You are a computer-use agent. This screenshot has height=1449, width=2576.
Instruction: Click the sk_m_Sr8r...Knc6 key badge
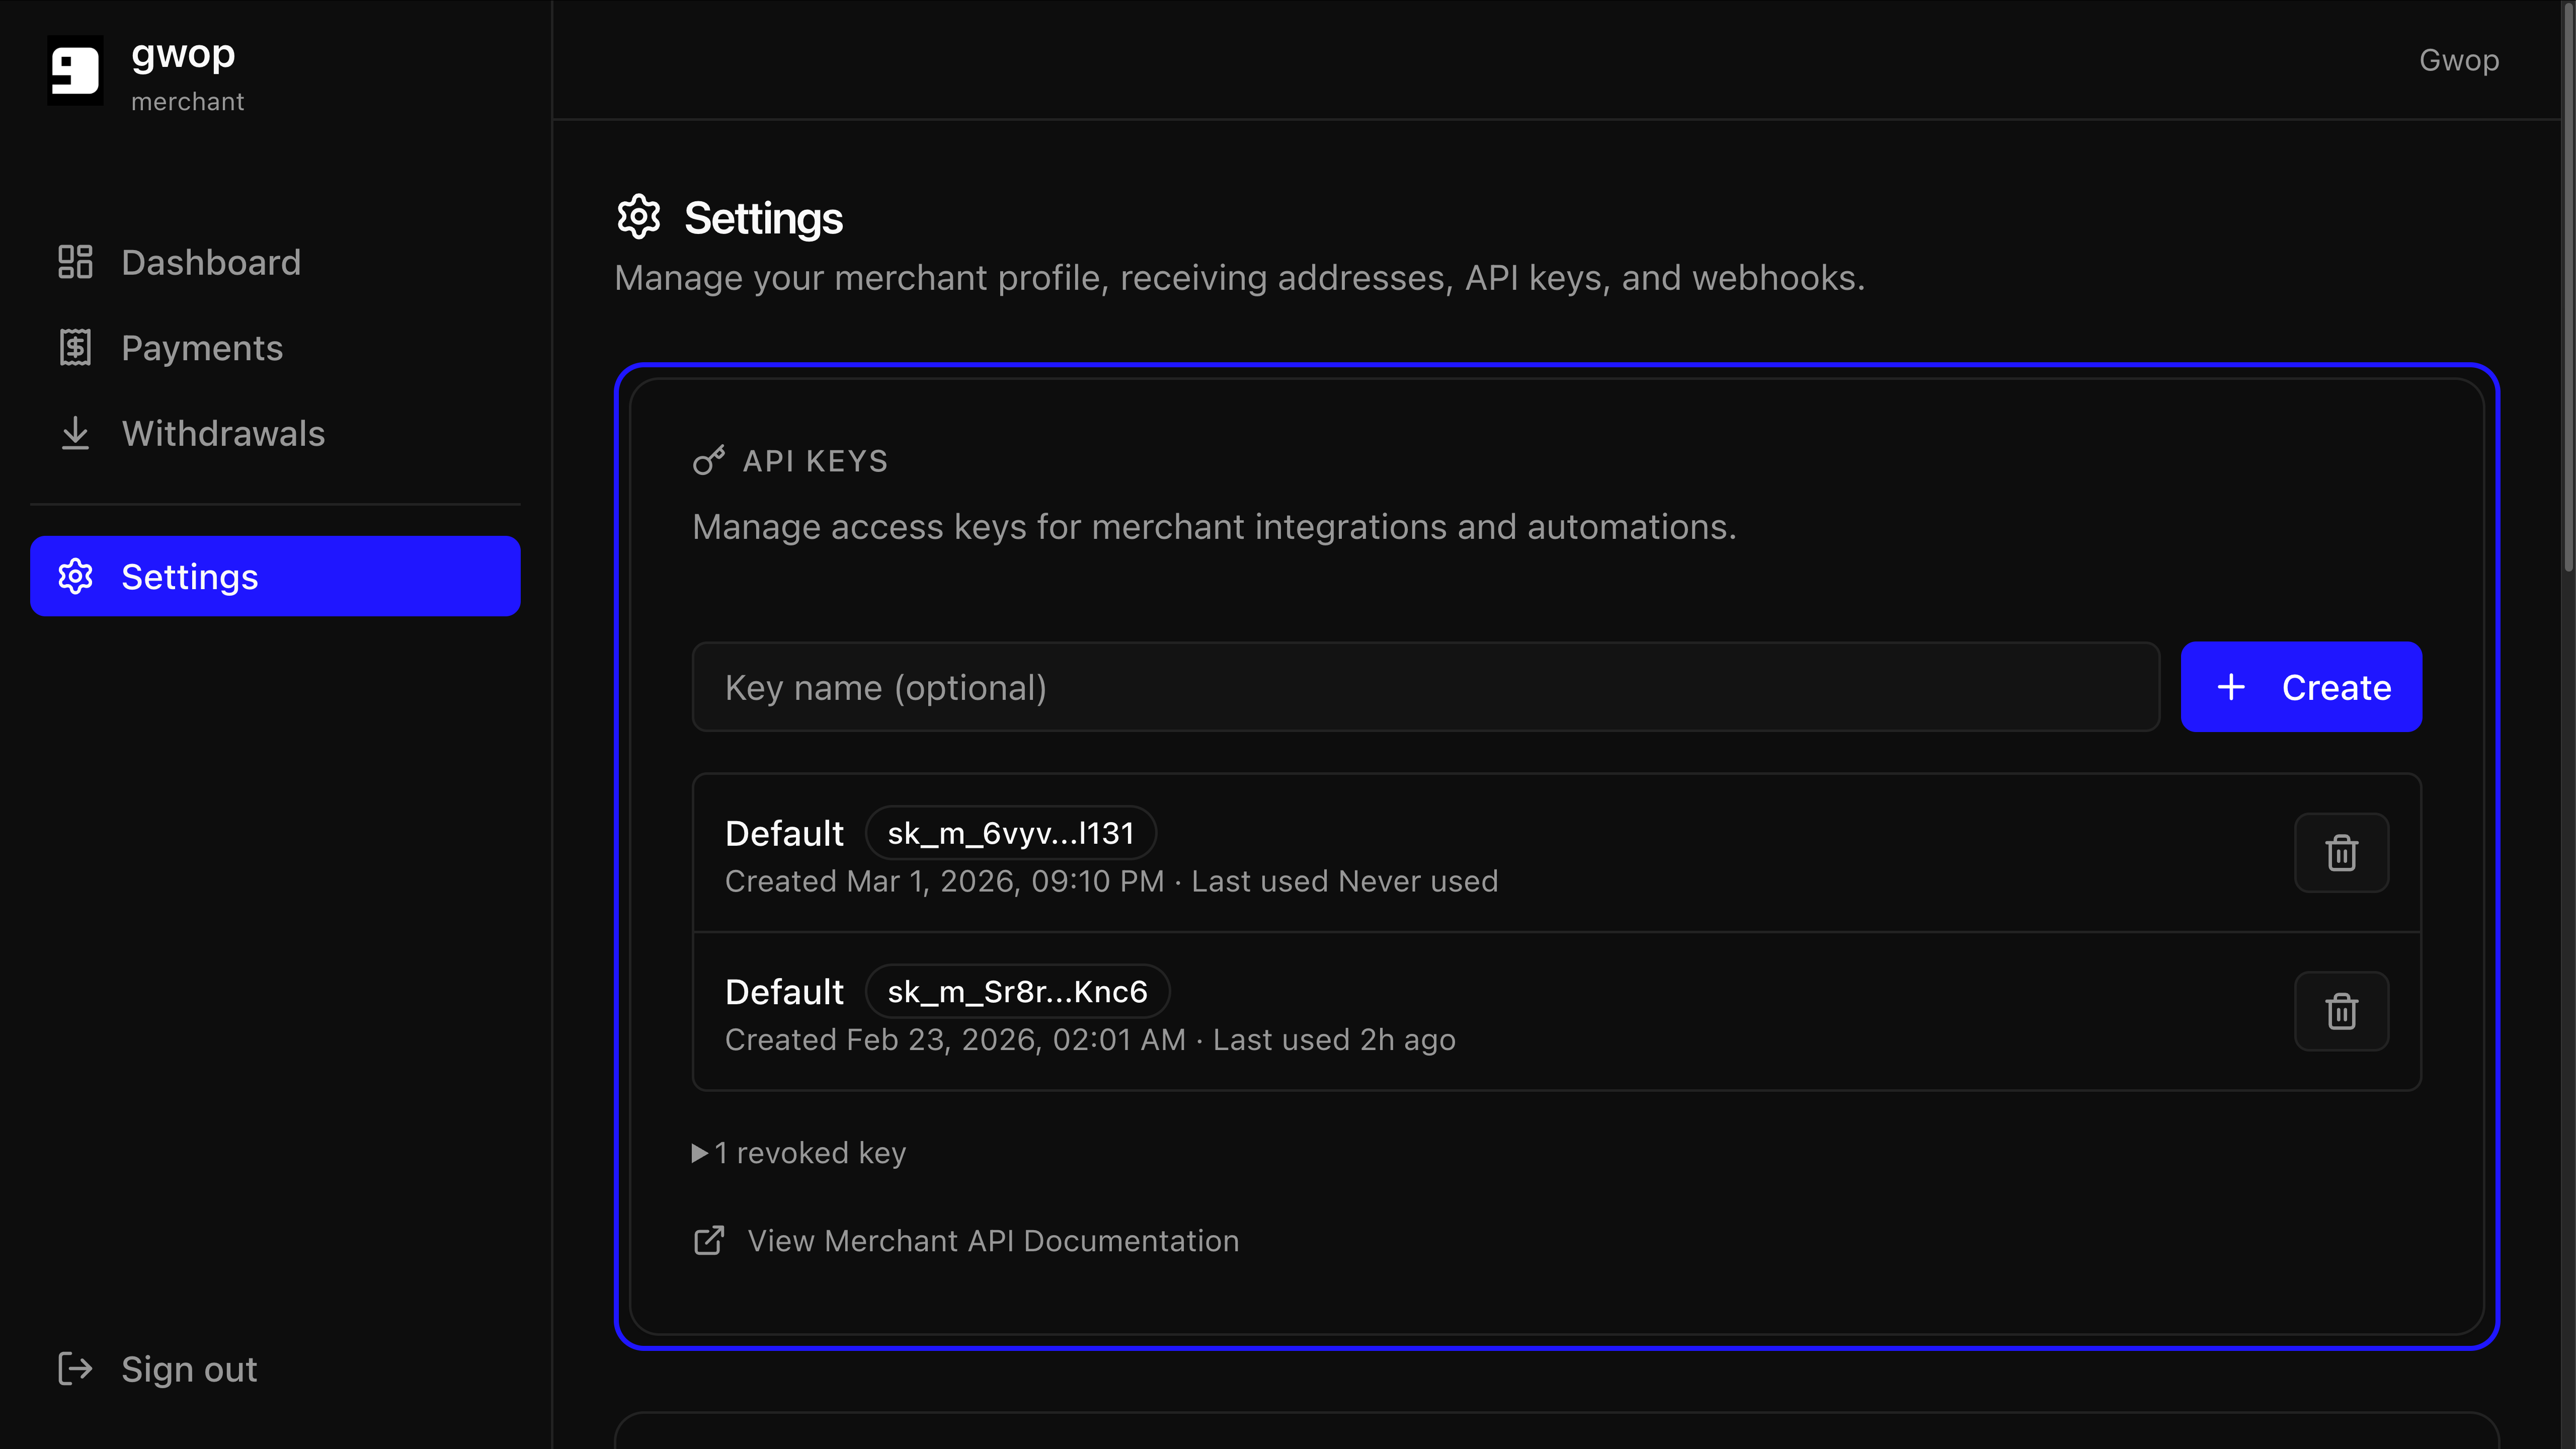[1017, 991]
